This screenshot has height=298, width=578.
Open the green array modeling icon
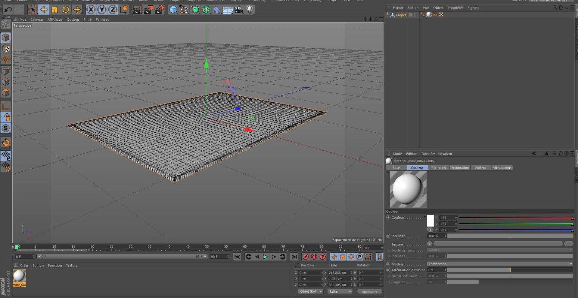coord(206,10)
